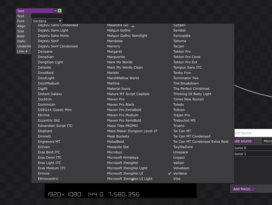Choose DengXian Light font
The height and width of the screenshot is (205, 272).
(50, 62)
